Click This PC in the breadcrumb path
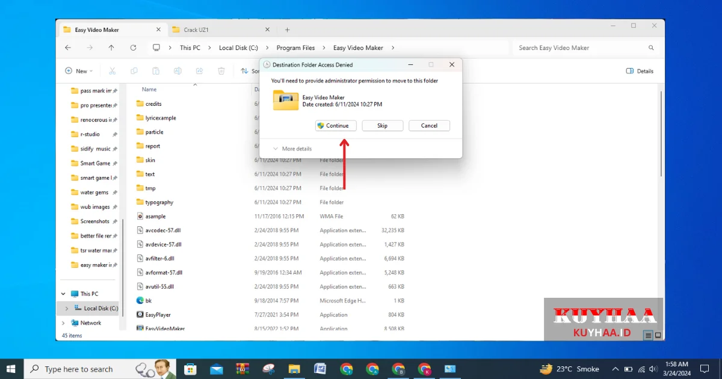722x379 pixels. tap(190, 48)
